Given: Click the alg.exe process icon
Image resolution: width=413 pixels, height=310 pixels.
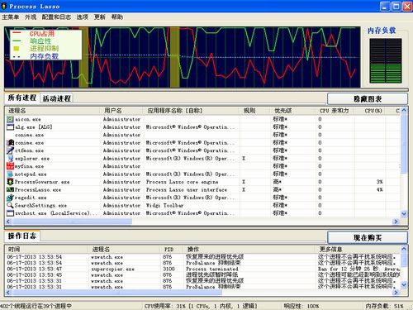Looking at the screenshot, I should click(10, 127).
